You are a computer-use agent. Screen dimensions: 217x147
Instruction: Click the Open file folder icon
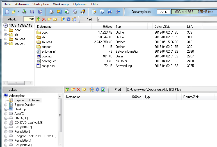pos(13,12)
